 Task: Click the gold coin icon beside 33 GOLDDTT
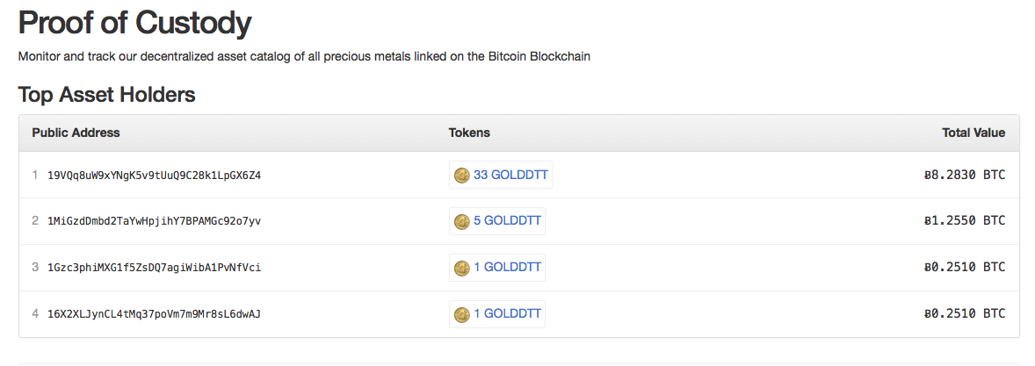pyautogui.click(x=462, y=176)
